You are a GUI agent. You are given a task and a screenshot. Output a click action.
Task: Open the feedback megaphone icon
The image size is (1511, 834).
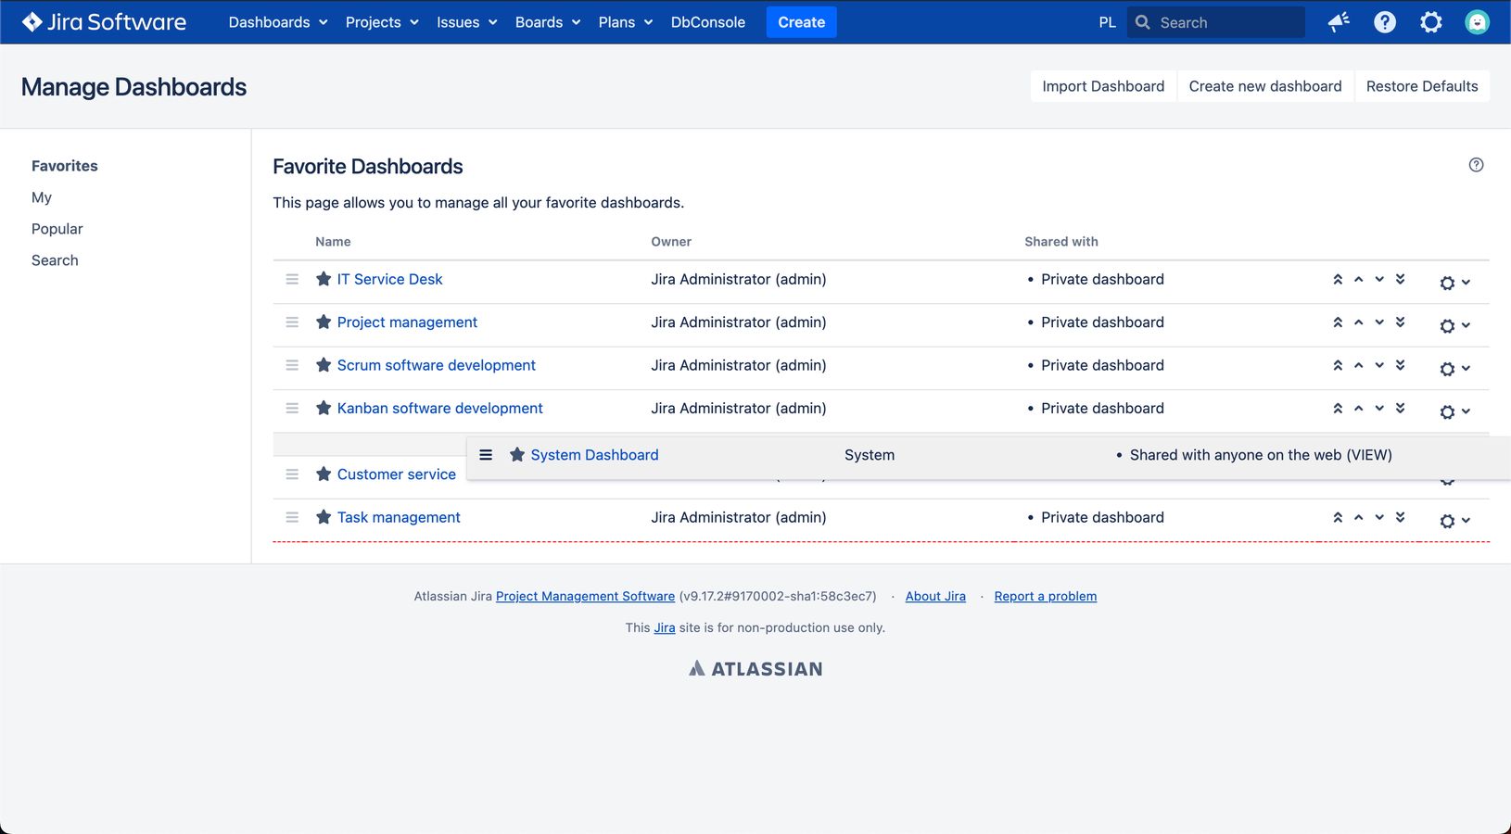pos(1339,22)
